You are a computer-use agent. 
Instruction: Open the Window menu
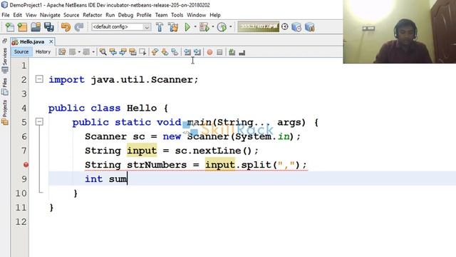(x=197, y=15)
